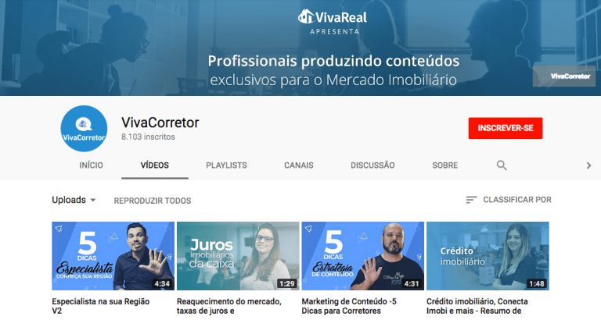Viewport: 601px width, 320px height.
Task: Click the VivaCorretor badge link on banner
Action: point(564,76)
